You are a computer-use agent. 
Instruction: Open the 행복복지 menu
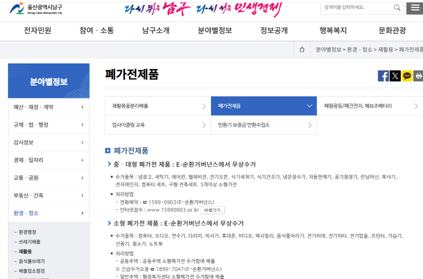point(333,31)
